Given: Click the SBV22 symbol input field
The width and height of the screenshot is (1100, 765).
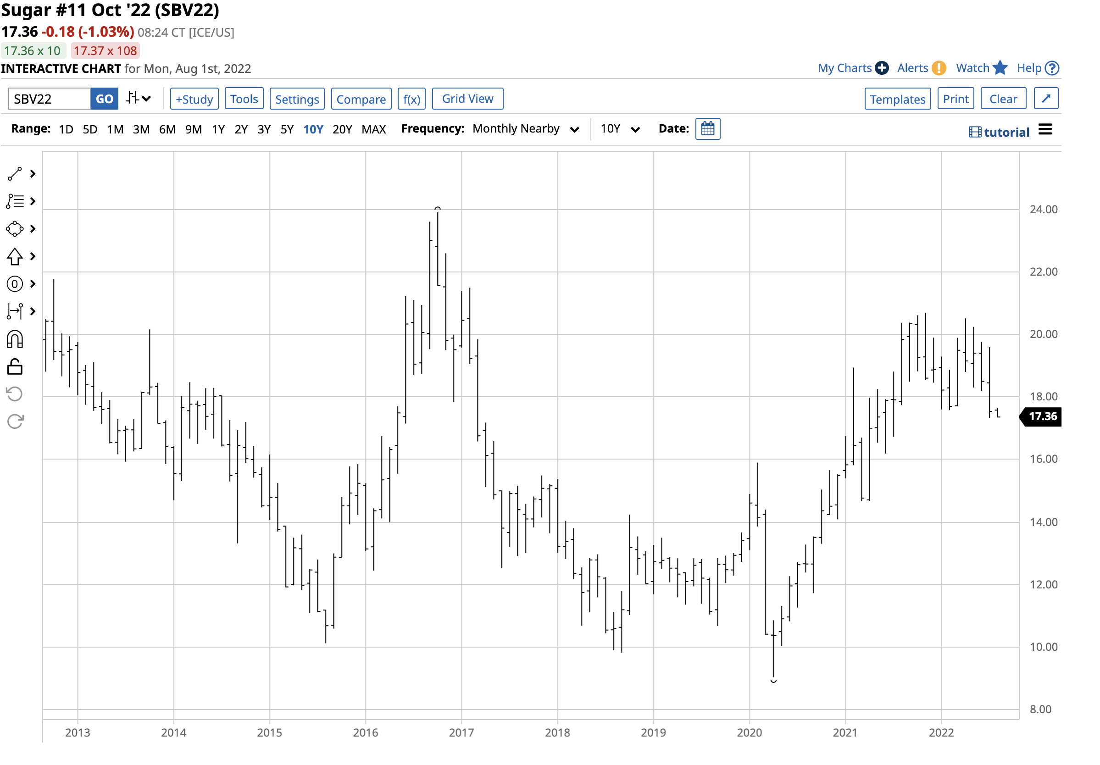Looking at the screenshot, I should pos(50,99).
